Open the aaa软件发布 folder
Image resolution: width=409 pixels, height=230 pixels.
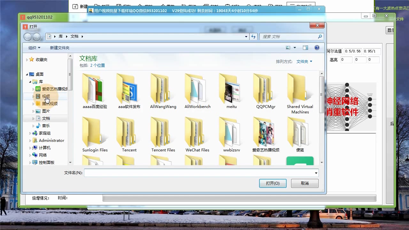coord(129,91)
